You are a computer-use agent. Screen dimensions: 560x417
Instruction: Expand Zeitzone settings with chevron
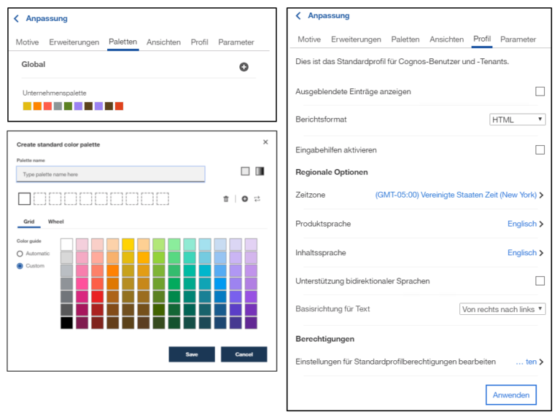pyautogui.click(x=542, y=195)
